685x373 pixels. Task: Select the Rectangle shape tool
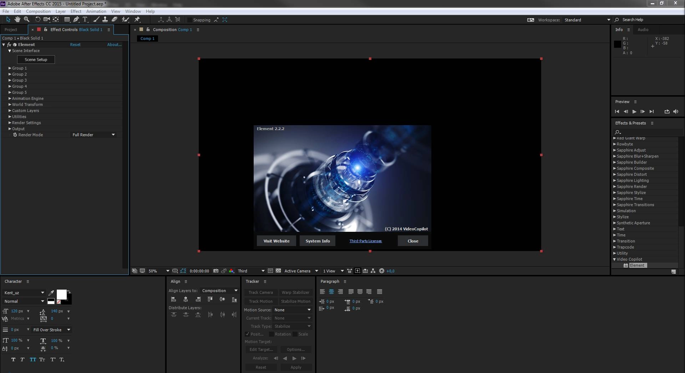point(67,20)
